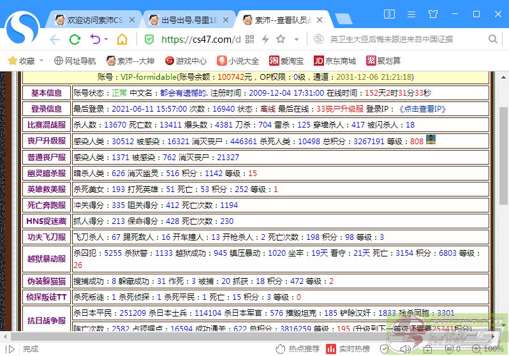Click the QR code icon in address bar
The height and width of the screenshot is (356, 509).
pos(250,40)
